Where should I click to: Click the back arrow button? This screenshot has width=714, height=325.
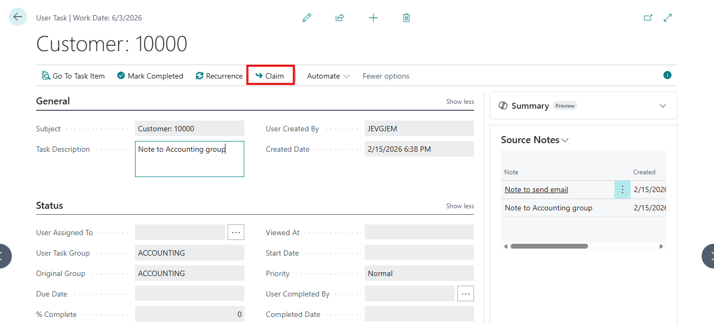click(18, 17)
